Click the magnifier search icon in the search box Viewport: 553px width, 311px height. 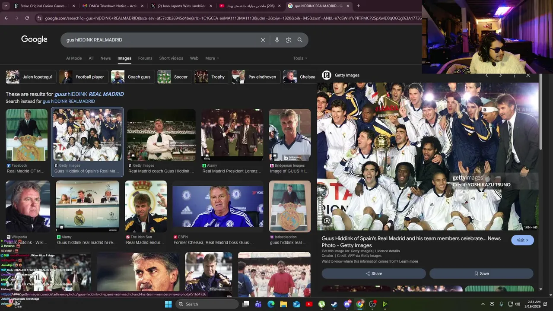pyautogui.click(x=300, y=40)
